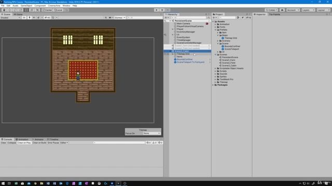Open the Edit menu
Viewport: 332px width, 186px height.
tap(8, 6)
